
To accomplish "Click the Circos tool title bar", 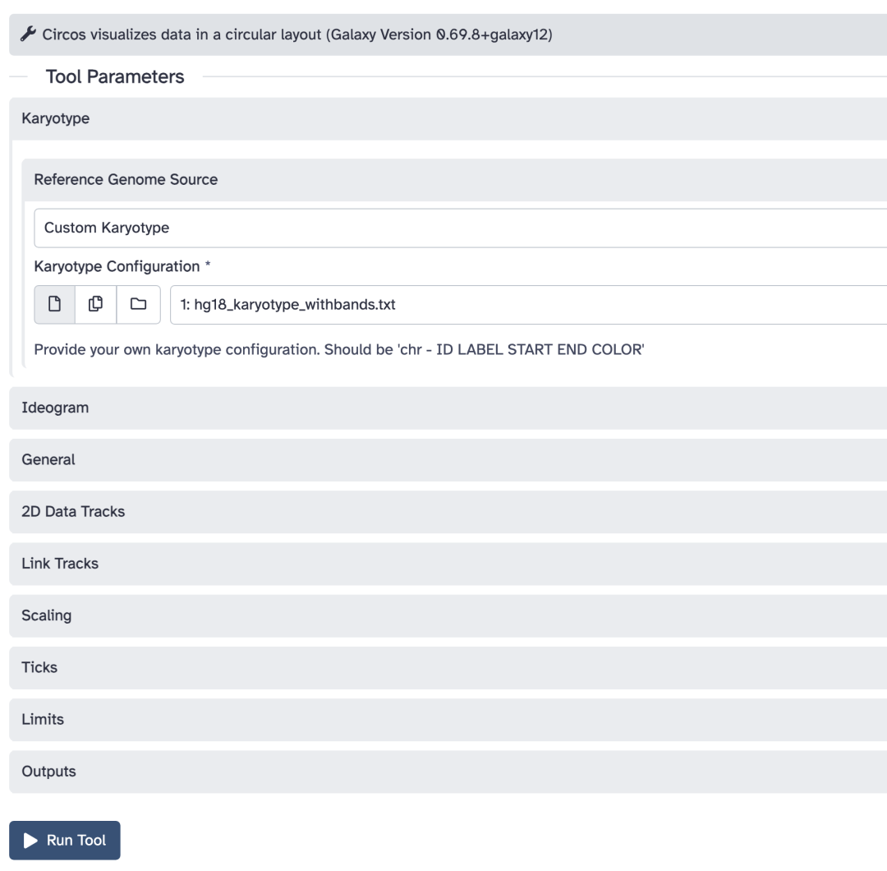I will tap(448, 35).
